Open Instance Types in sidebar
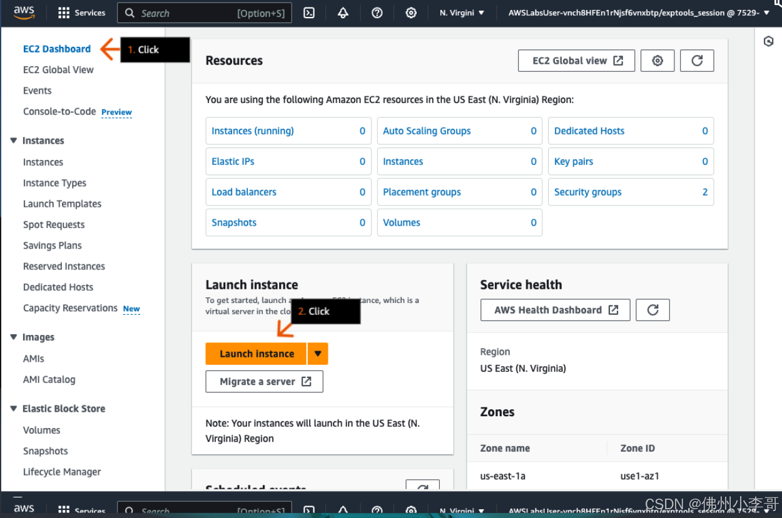 pyautogui.click(x=54, y=183)
